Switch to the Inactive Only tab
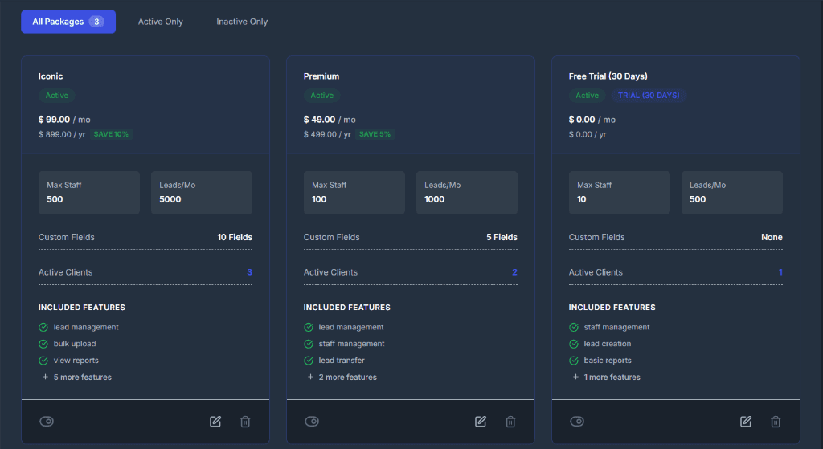823x449 pixels. [x=242, y=22]
